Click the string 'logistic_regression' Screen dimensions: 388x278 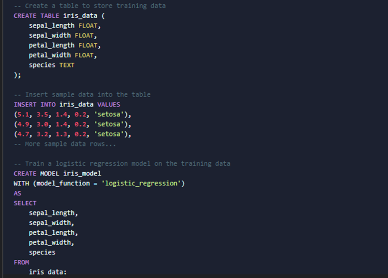tap(141, 183)
